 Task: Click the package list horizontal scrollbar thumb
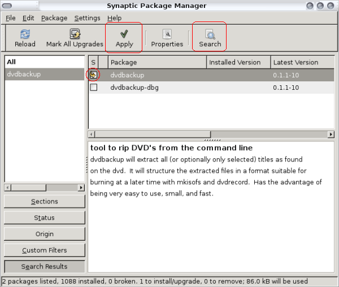click(153, 134)
